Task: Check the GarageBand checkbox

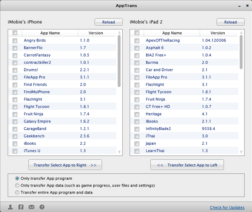Action: point(15,129)
